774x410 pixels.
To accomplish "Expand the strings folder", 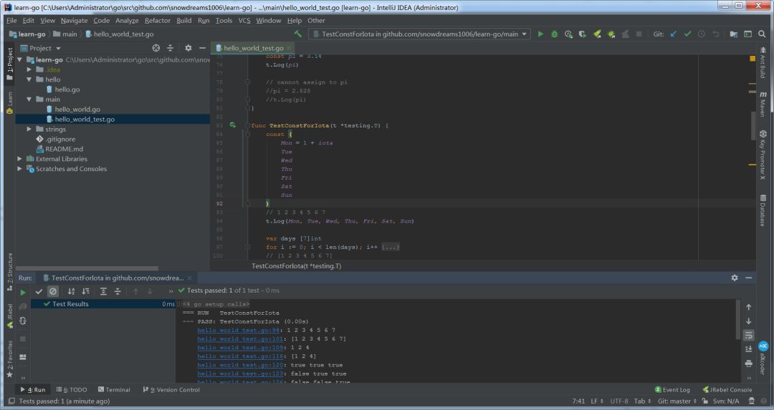I will pos(29,130).
